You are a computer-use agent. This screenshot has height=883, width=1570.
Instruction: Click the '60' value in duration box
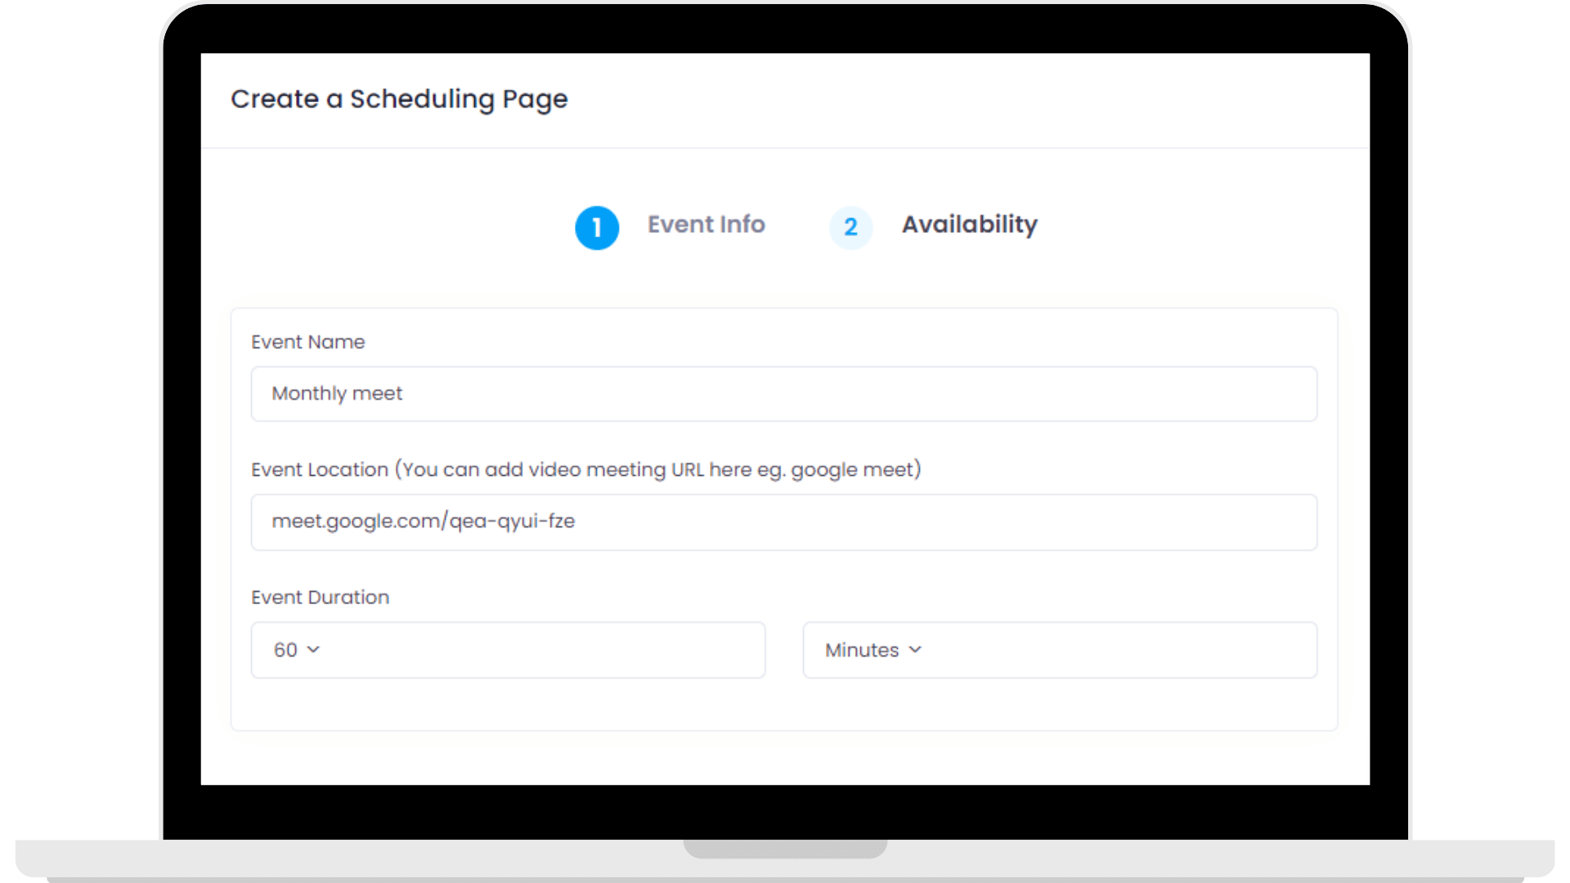pos(285,650)
